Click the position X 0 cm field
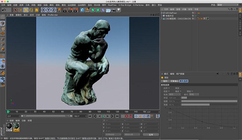This screenshot has height=140, width=242. point(113,124)
